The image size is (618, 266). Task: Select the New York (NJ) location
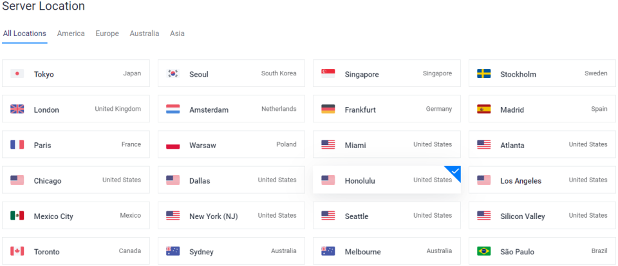231,215
